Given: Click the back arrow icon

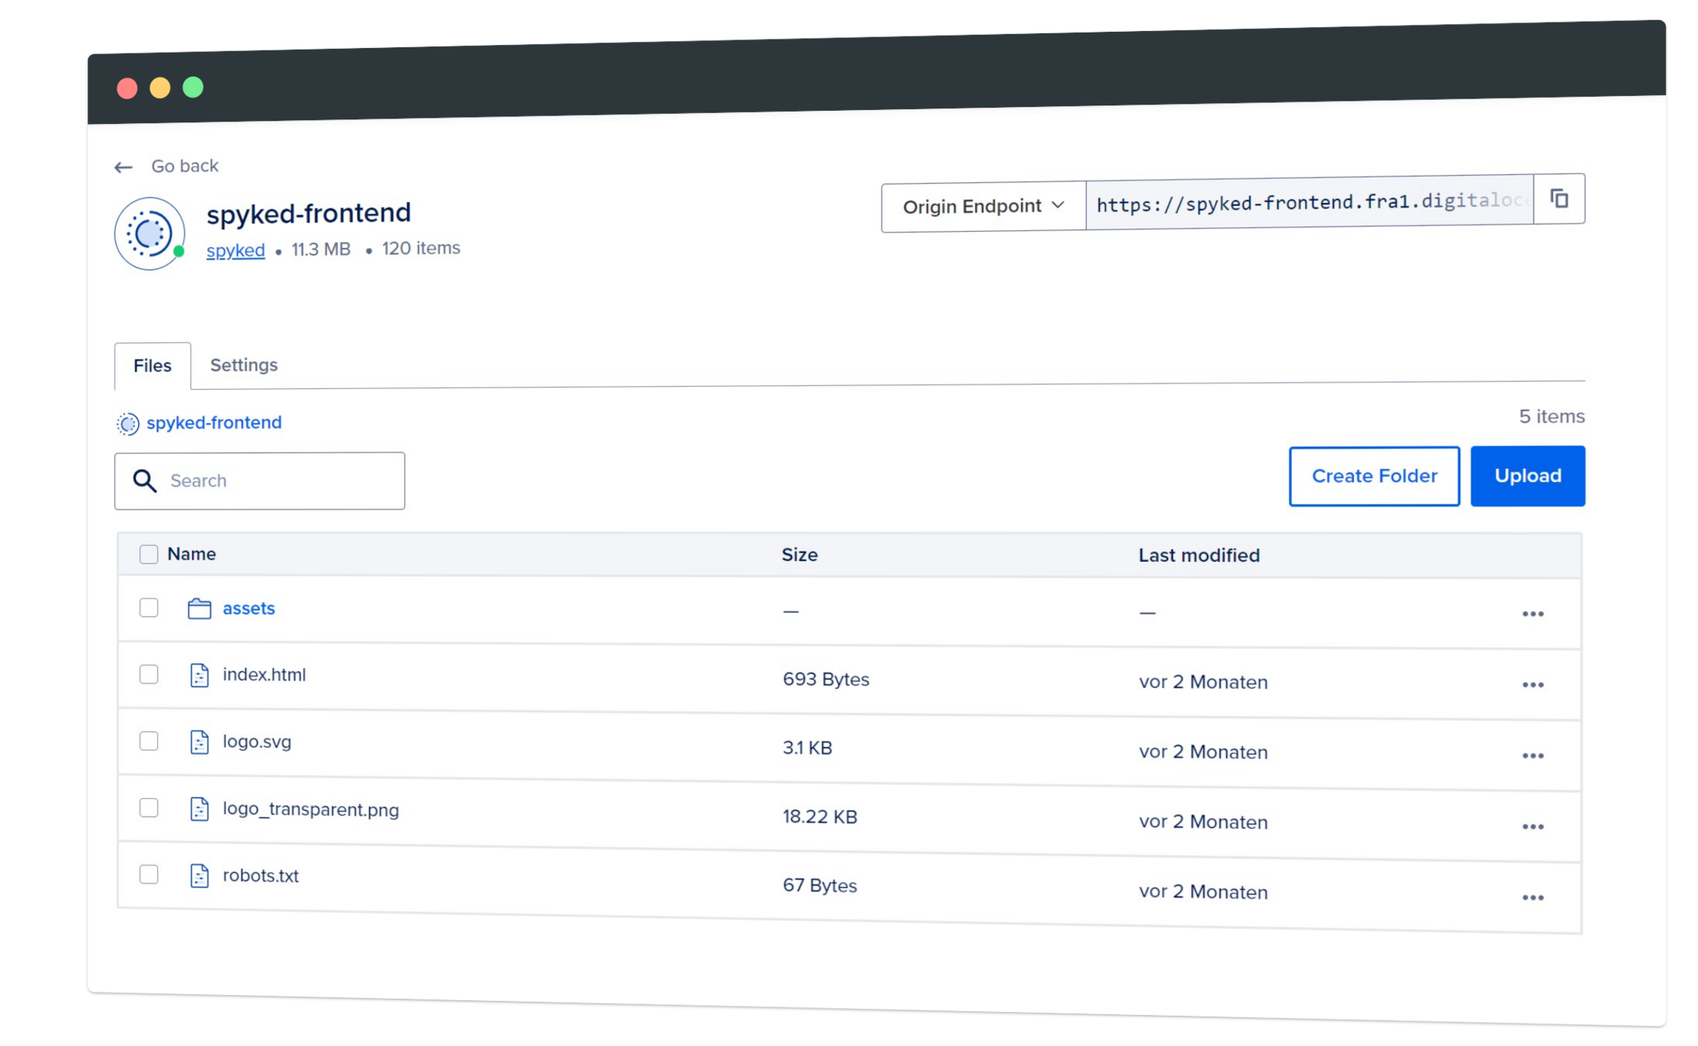Looking at the screenshot, I should pyautogui.click(x=123, y=167).
